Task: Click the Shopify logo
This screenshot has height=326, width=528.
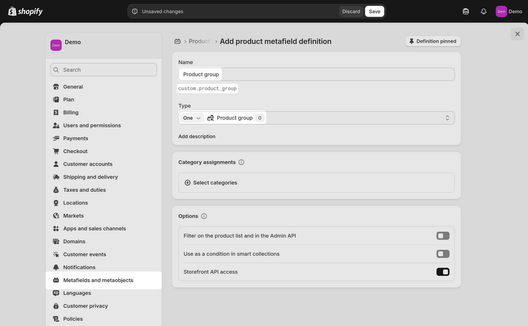Action: (25, 11)
